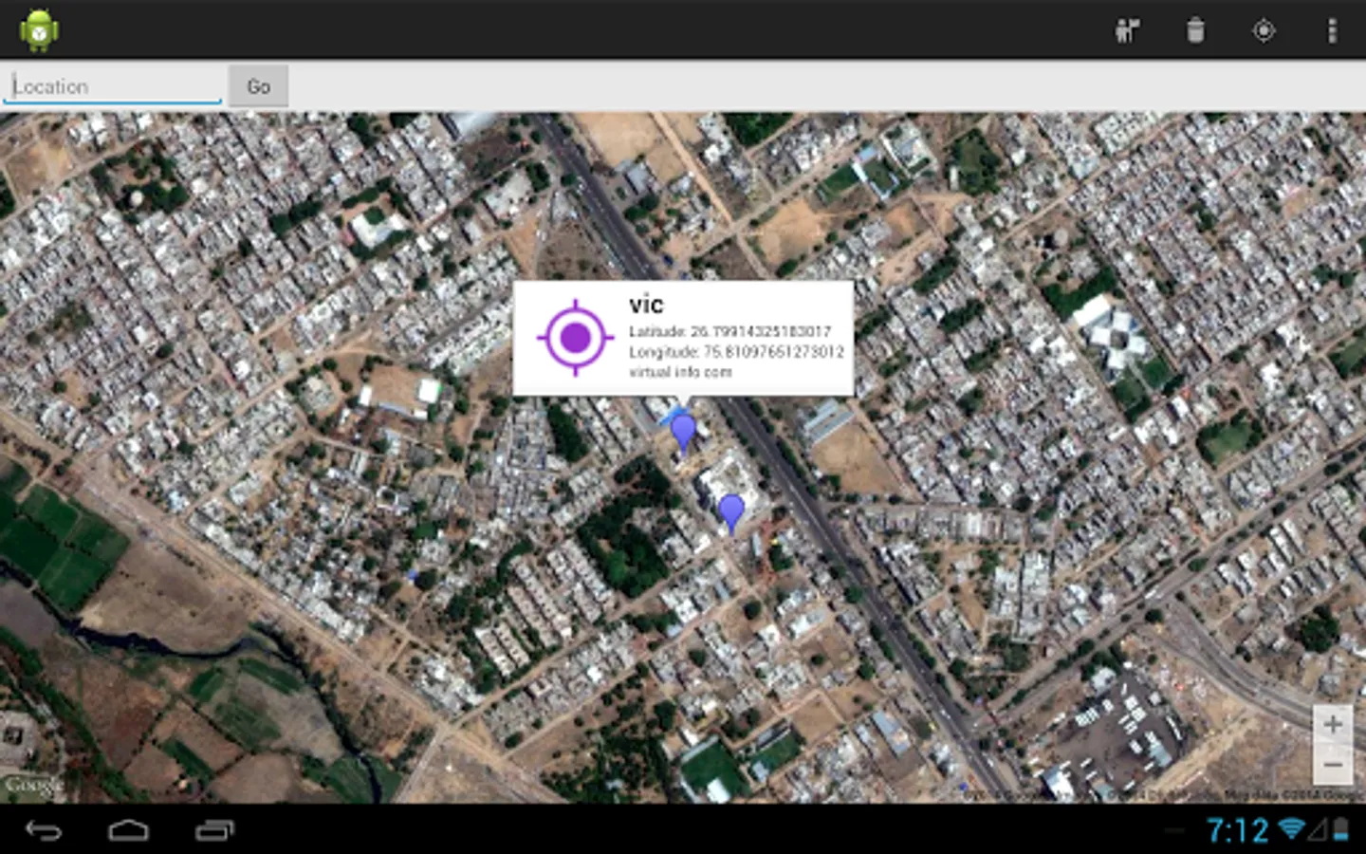This screenshot has width=1366, height=854.
Task: Click inside the Location text field
Action: click(x=111, y=85)
